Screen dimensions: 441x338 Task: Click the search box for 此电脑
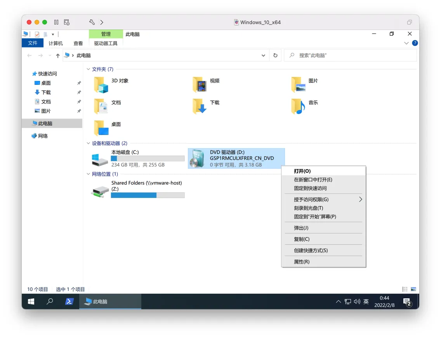pyautogui.click(x=351, y=56)
